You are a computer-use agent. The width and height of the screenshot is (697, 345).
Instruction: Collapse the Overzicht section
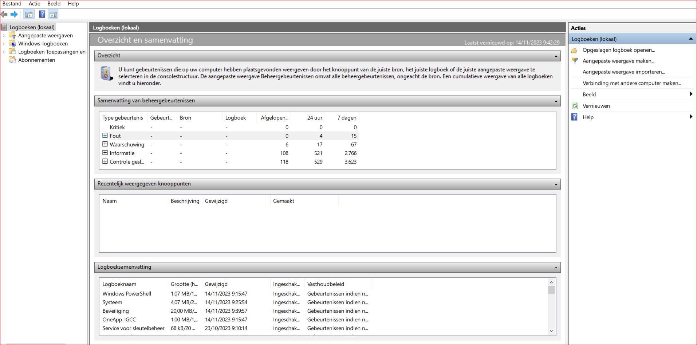tap(556, 56)
